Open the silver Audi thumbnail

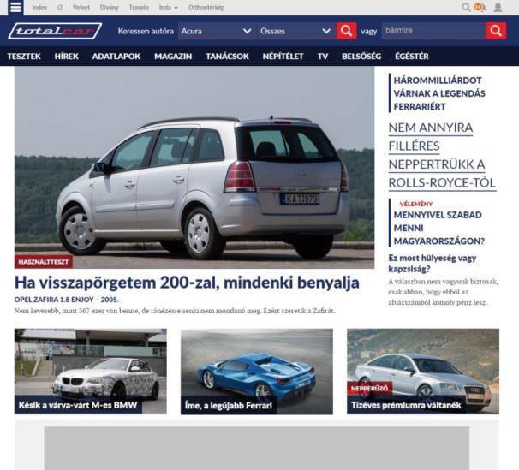tap(423, 371)
